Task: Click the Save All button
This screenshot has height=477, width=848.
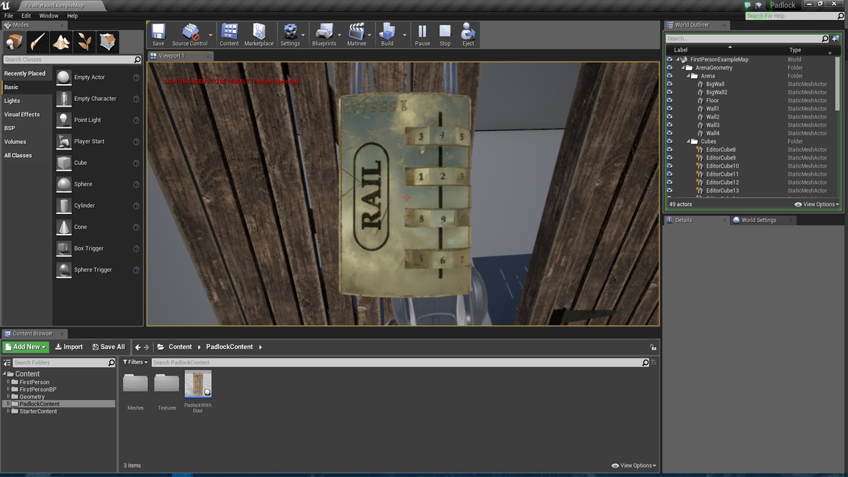Action: click(x=109, y=347)
